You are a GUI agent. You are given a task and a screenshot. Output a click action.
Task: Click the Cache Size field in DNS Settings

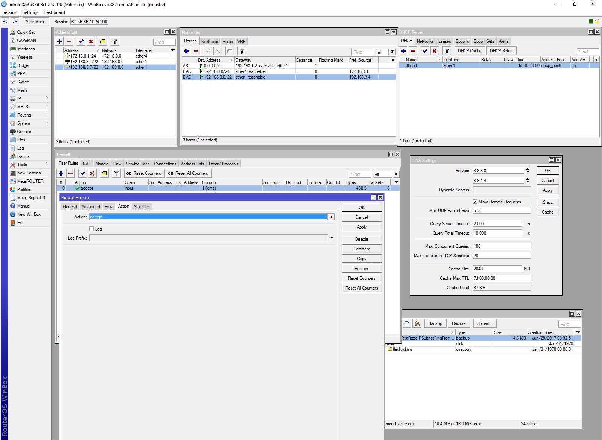(x=497, y=269)
